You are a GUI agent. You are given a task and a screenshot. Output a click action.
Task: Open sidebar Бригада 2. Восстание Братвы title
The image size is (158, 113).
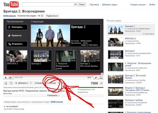tap(135, 77)
